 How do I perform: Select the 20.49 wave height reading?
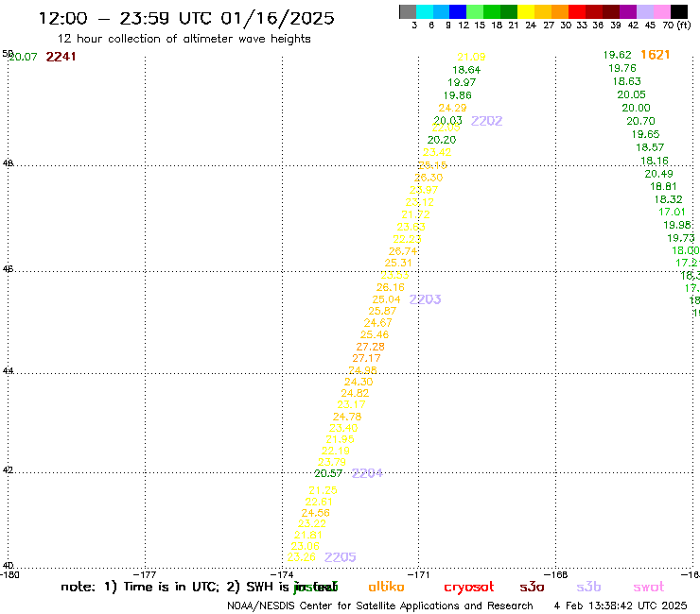pos(658,174)
